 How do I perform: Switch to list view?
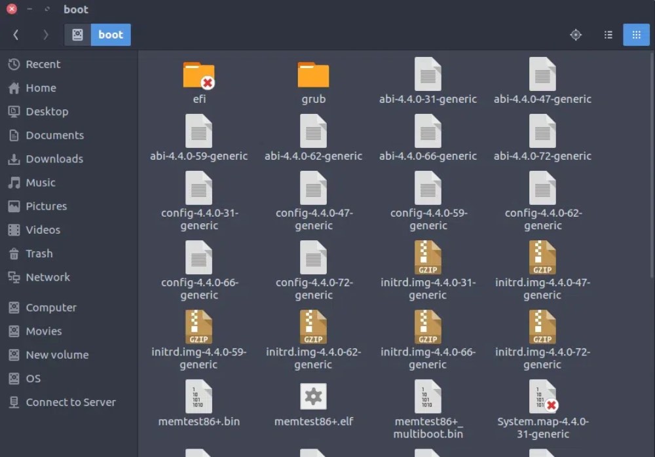click(608, 35)
